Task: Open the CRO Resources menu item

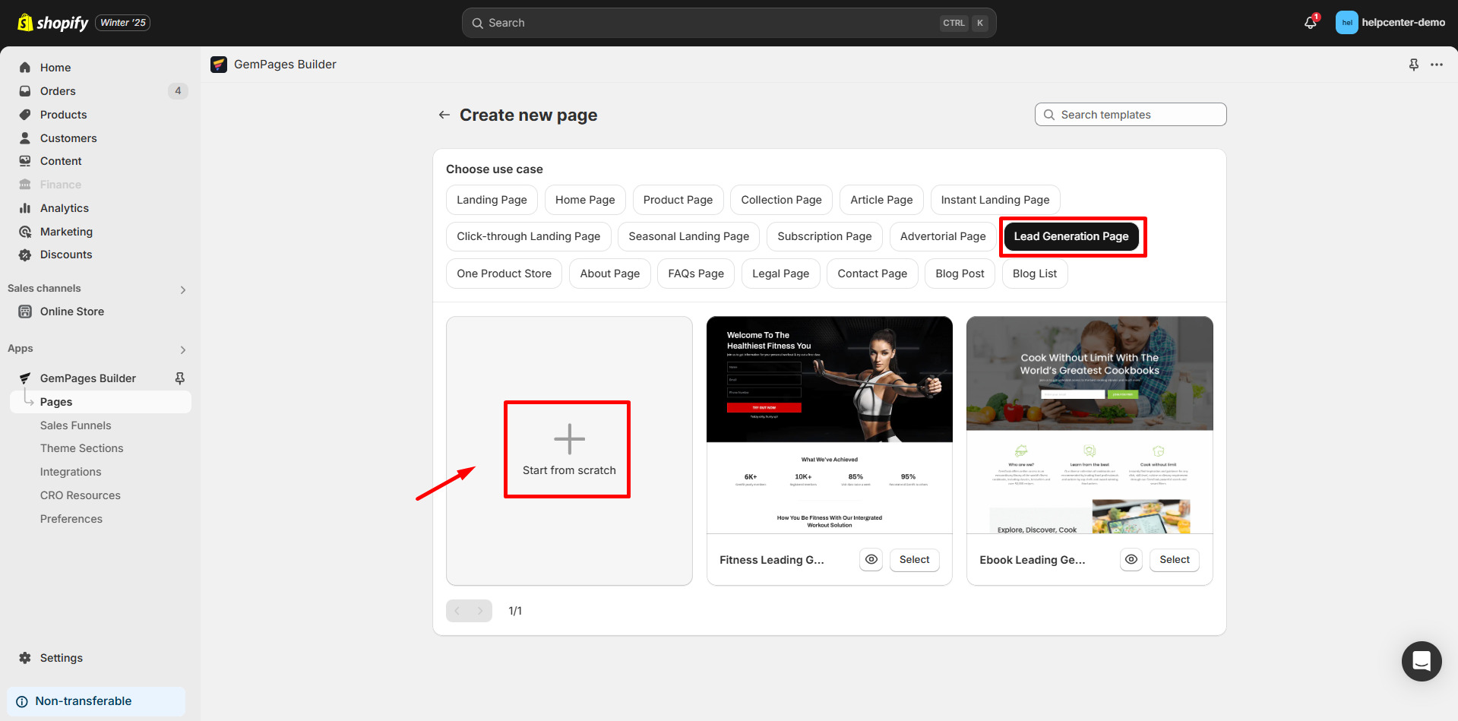Action: (x=80, y=495)
